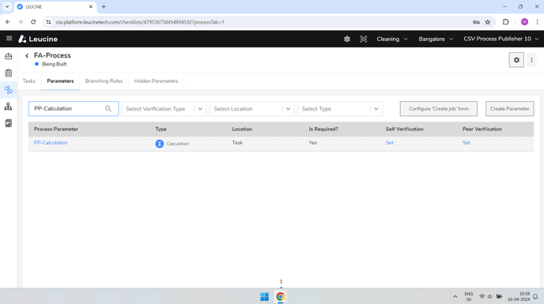Click the blue Calculation type icon
The width and height of the screenshot is (544, 304).
pyautogui.click(x=159, y=144)
